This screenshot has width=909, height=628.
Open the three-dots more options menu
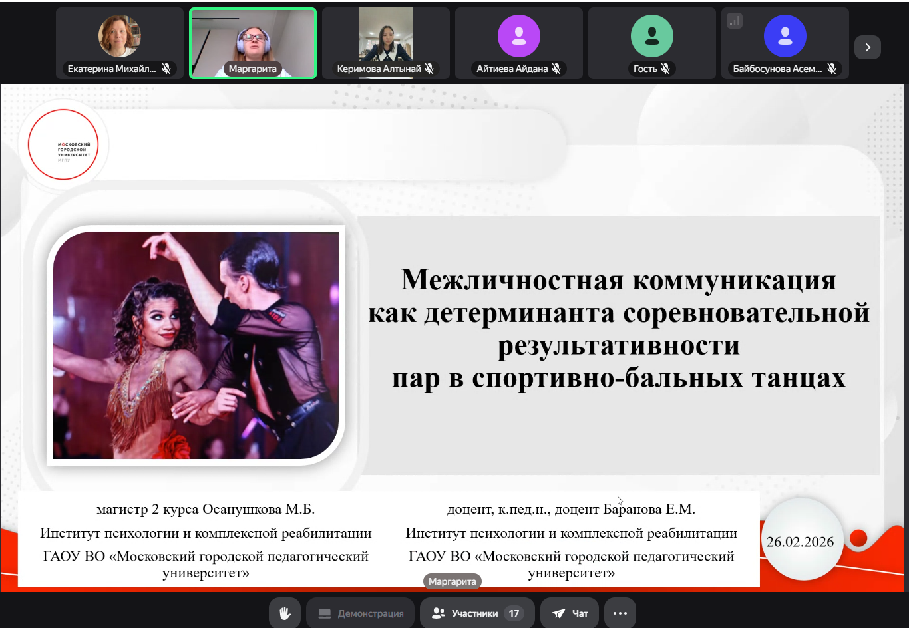tap(620, 613)
